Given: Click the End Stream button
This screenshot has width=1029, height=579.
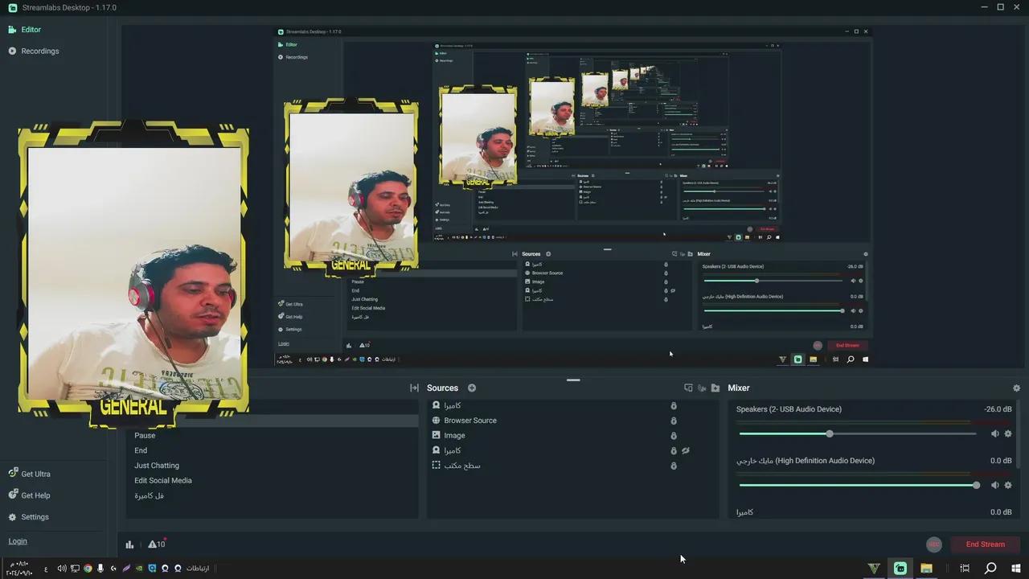Looking at the screenshot, I should click(x=985, y=544).
